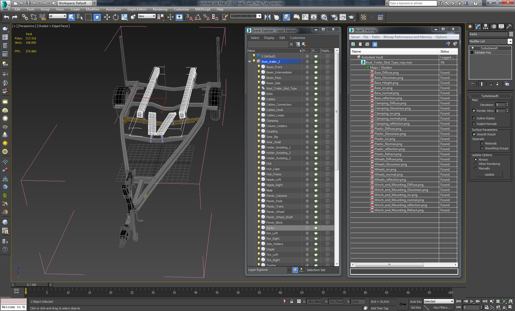Screen dimensions: 515x311
Task: Select the Move tool in main toolbar
Action: pos(107,17)
